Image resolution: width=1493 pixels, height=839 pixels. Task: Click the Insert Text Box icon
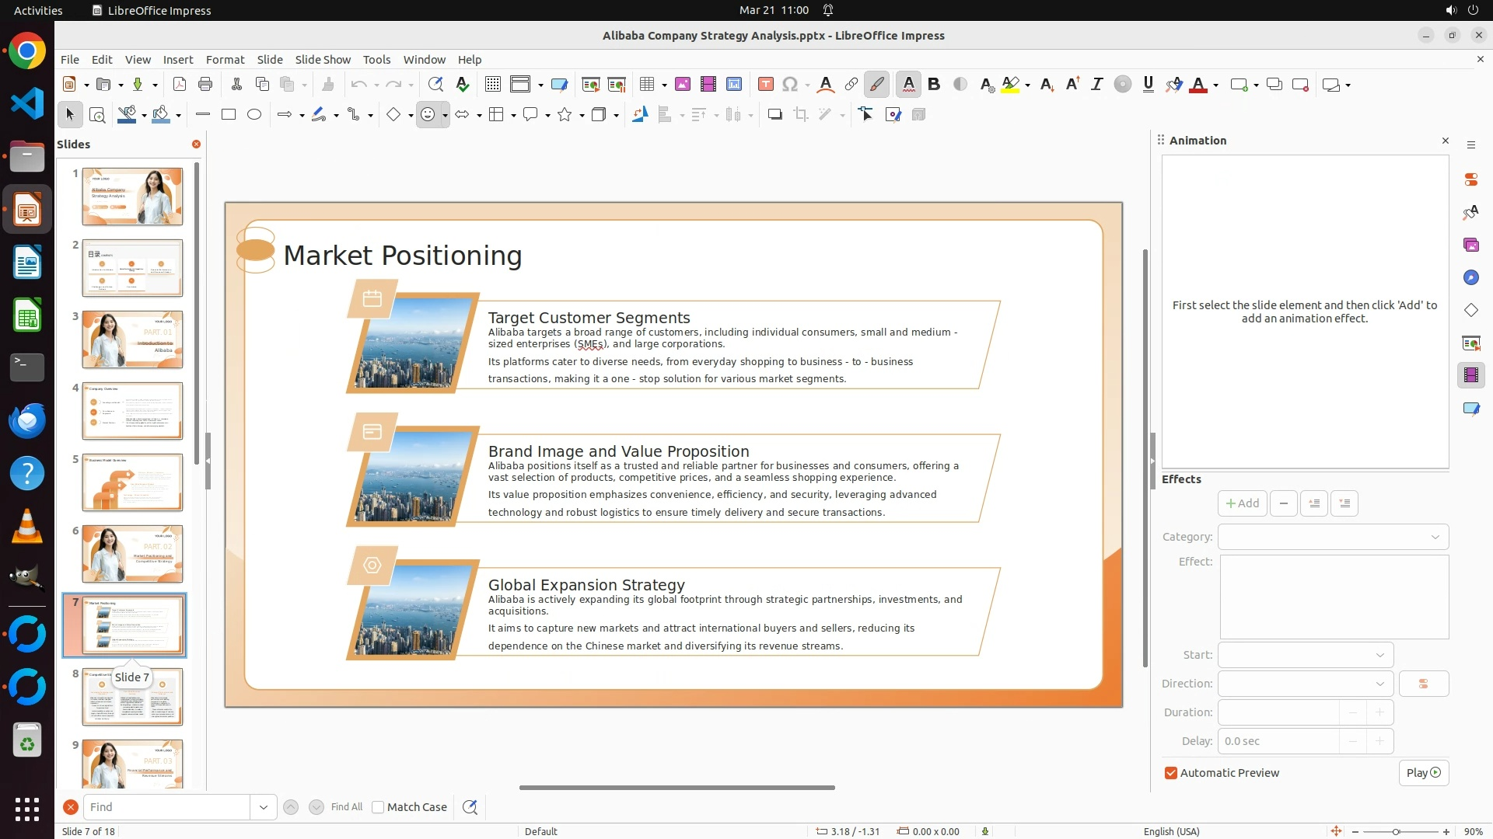pyautogui.click(x=765, y=85)
